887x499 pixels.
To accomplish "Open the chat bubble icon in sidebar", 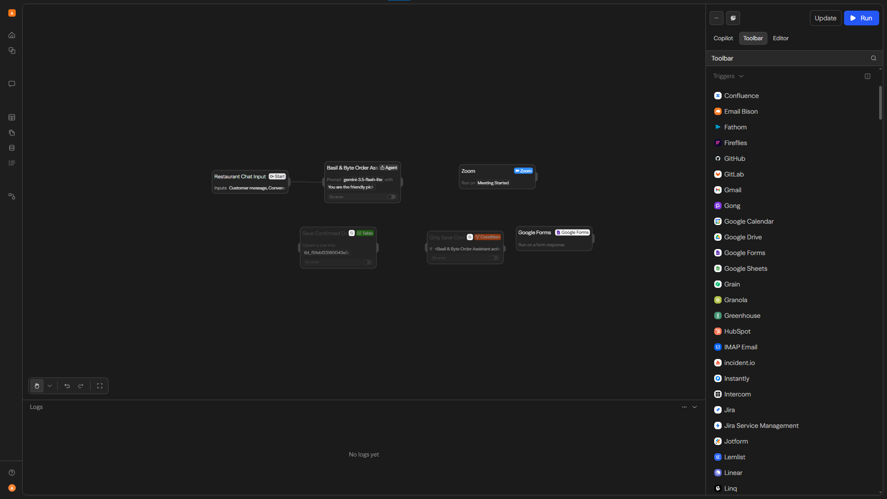I will tap(12, 84).
